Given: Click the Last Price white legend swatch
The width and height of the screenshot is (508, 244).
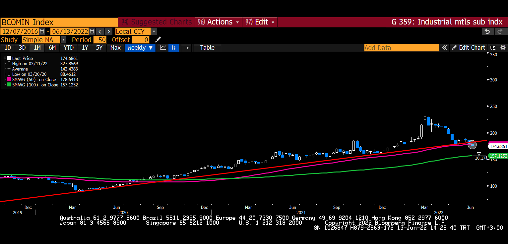Looking at the screenshot, I should coord(9,58).
